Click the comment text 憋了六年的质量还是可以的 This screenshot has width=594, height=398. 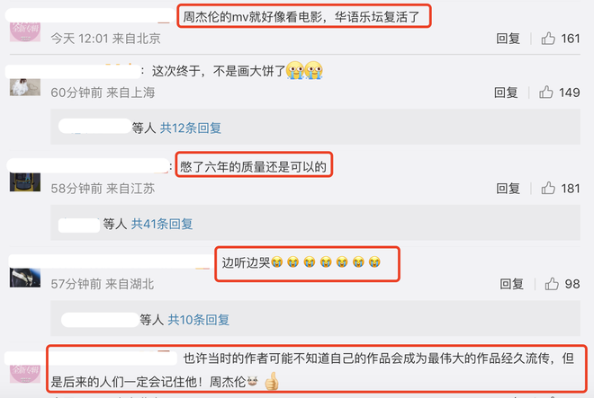tap(253, 166)
